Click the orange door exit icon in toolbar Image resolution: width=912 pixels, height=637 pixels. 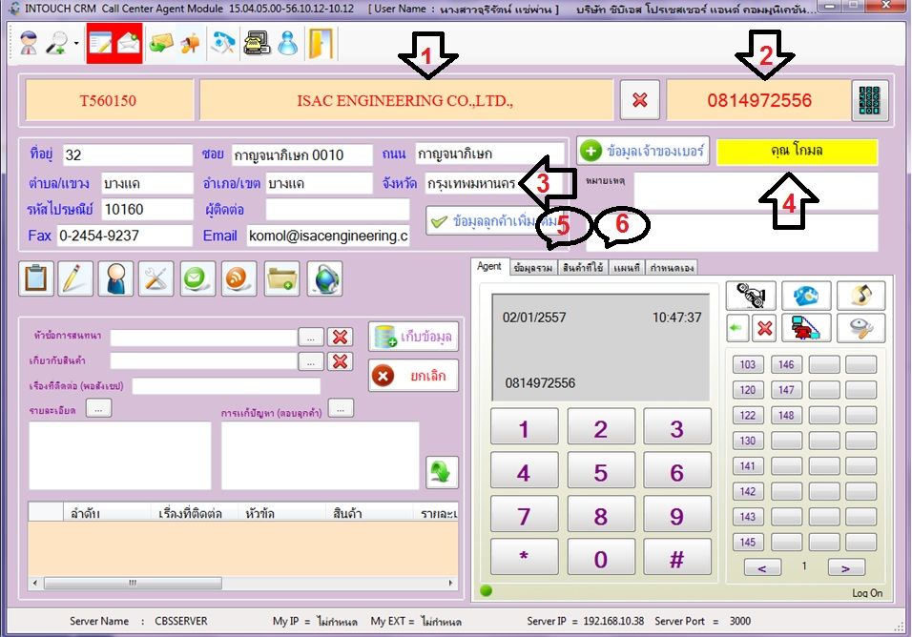tap(321, 44)
